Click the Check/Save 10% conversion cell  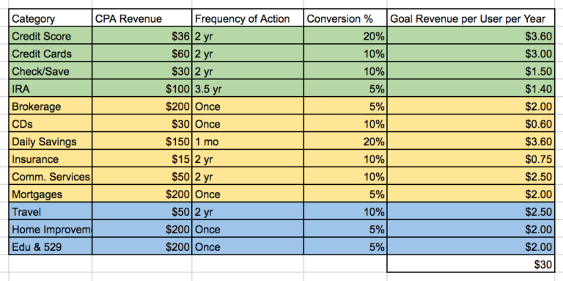[x=345, y=71]
